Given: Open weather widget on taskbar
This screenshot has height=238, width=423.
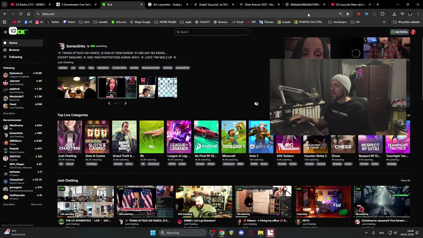Looking at the screenshot, I should click(x=15, y=233).
